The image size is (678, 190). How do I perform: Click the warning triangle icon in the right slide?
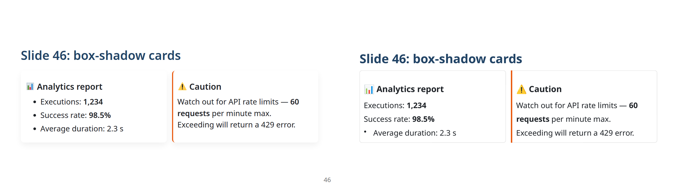521,89
